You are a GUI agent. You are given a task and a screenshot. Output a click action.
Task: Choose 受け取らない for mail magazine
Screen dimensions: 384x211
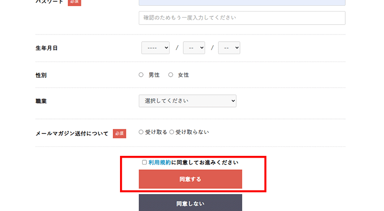(172, 132)
